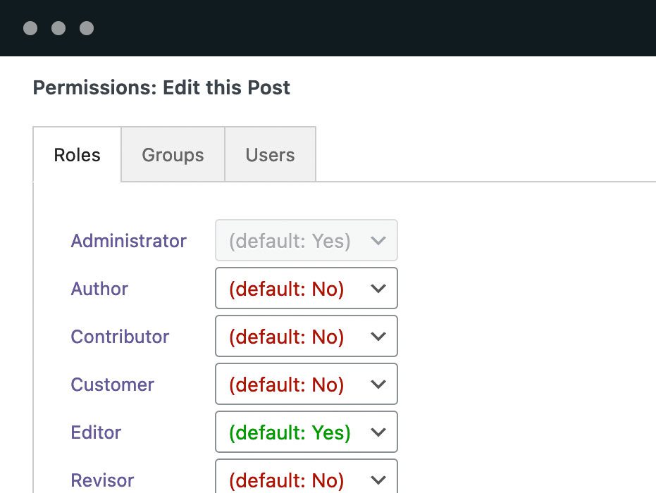Open the Revisor permission dropdown

pos(306,479)
